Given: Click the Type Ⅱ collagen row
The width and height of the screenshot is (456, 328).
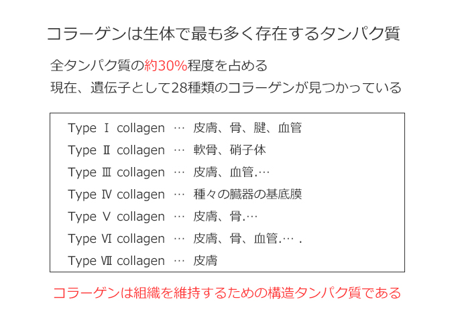Looking at the screenshot, I should tap(167, 150).
